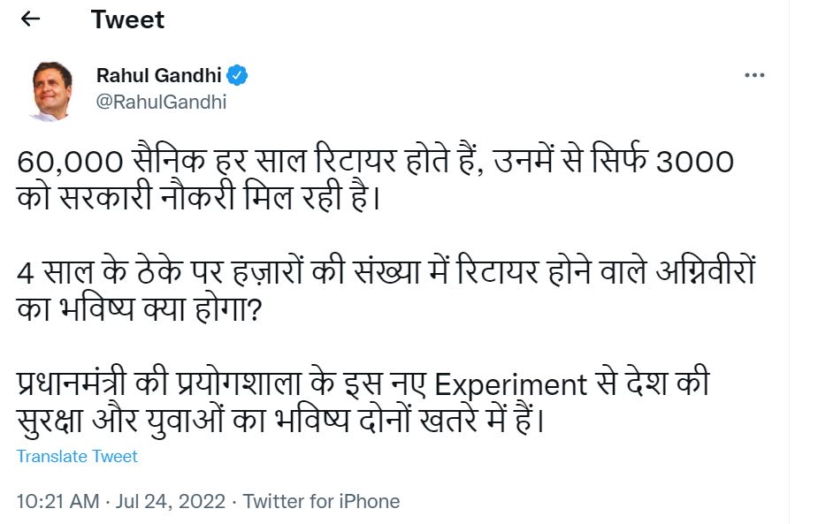
Task: Open the @RahulGandhi handle link
Action: click(161, 102)
